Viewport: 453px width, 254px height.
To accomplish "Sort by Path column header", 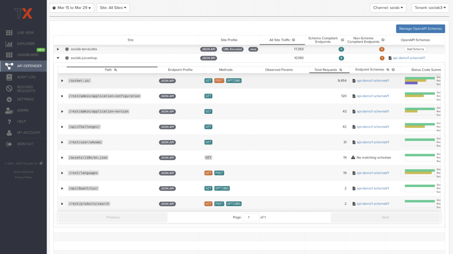I will [x=108, y=70].
